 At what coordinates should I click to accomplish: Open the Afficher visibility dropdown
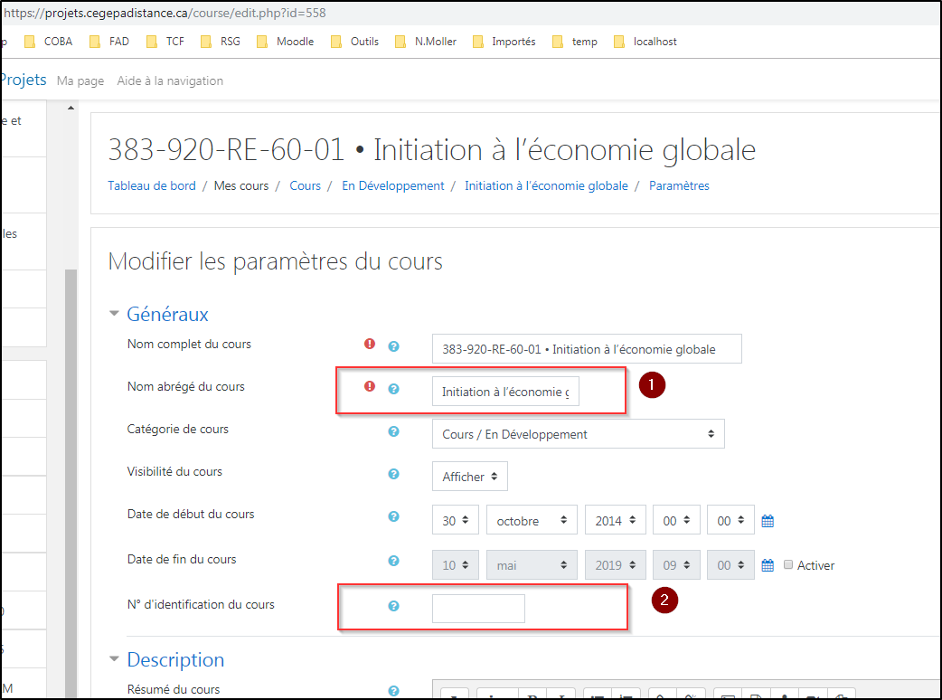(469, 477)
